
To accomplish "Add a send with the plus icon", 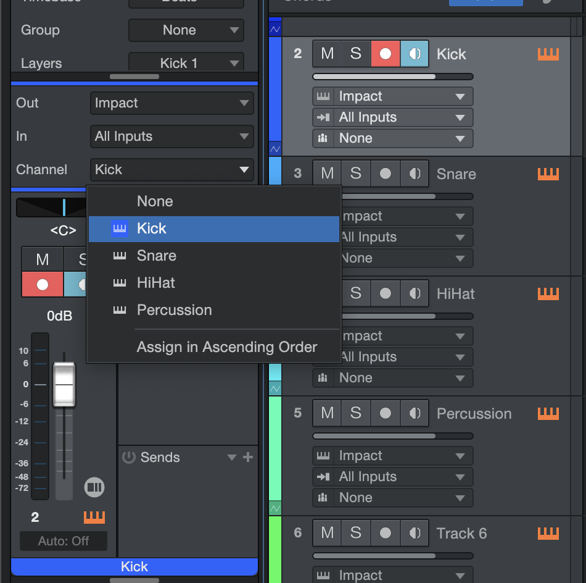I will click(248, 457).
